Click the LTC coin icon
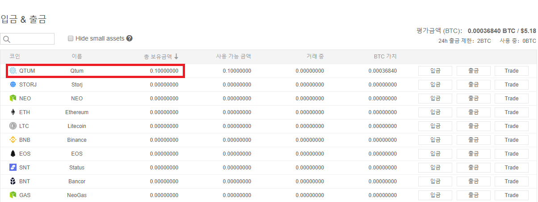Image resolution: width=538 pixels, height=202 pixels. click(13, 126)
